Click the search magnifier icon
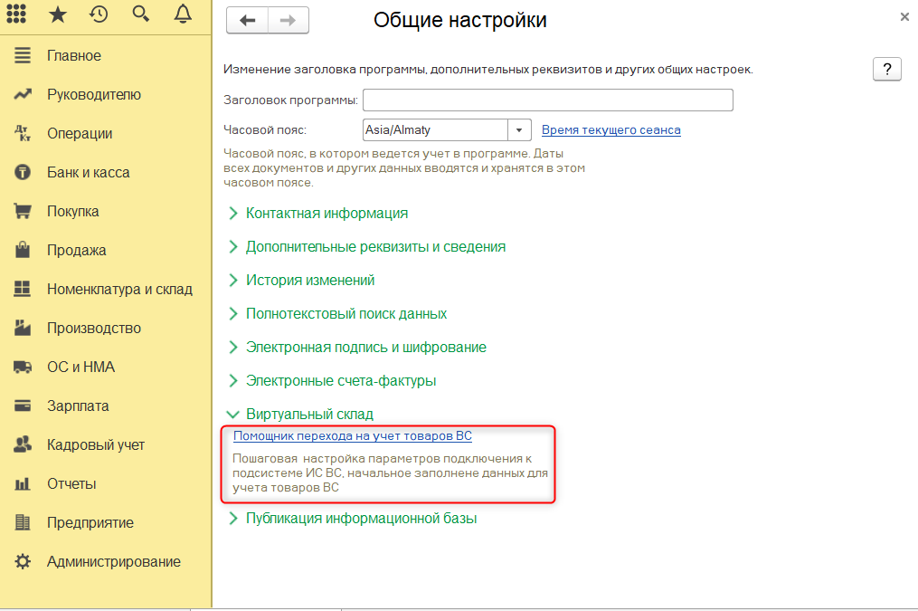This screenshot has height=611, width=918. (140, 14)
